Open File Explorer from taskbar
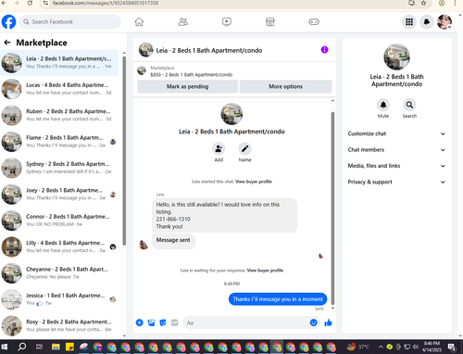The image size is (463, 354). [56, 347]
